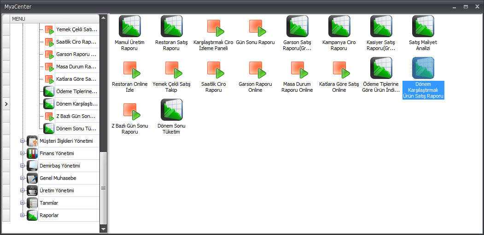This screenshot has width=484, height=235.
Task: Click the Müşteri İlişkileri Yönetimi label
Action: [x=66, y=141]
